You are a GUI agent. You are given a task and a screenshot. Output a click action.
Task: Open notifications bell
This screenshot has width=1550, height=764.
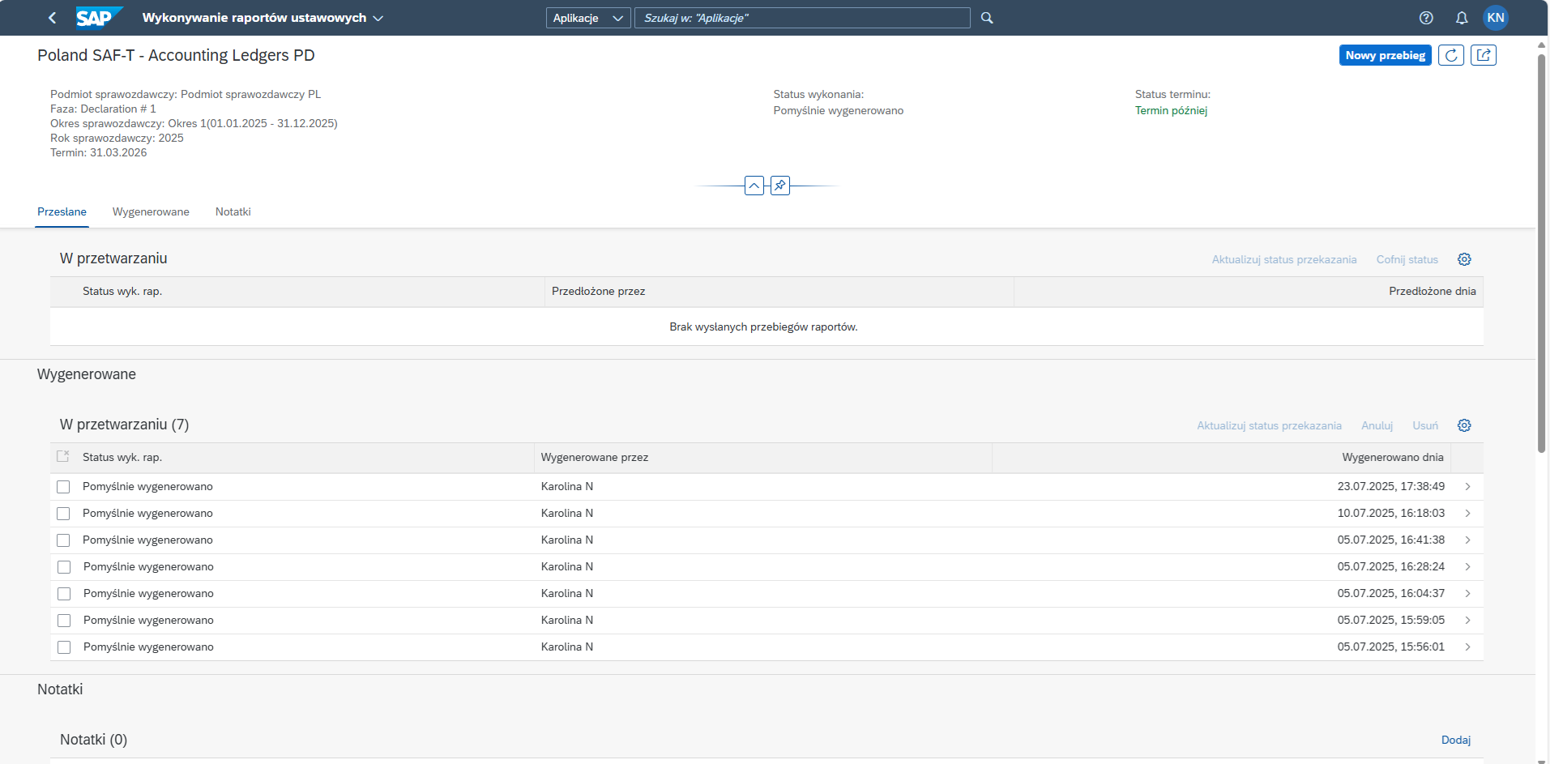[x=1462, y=18]
